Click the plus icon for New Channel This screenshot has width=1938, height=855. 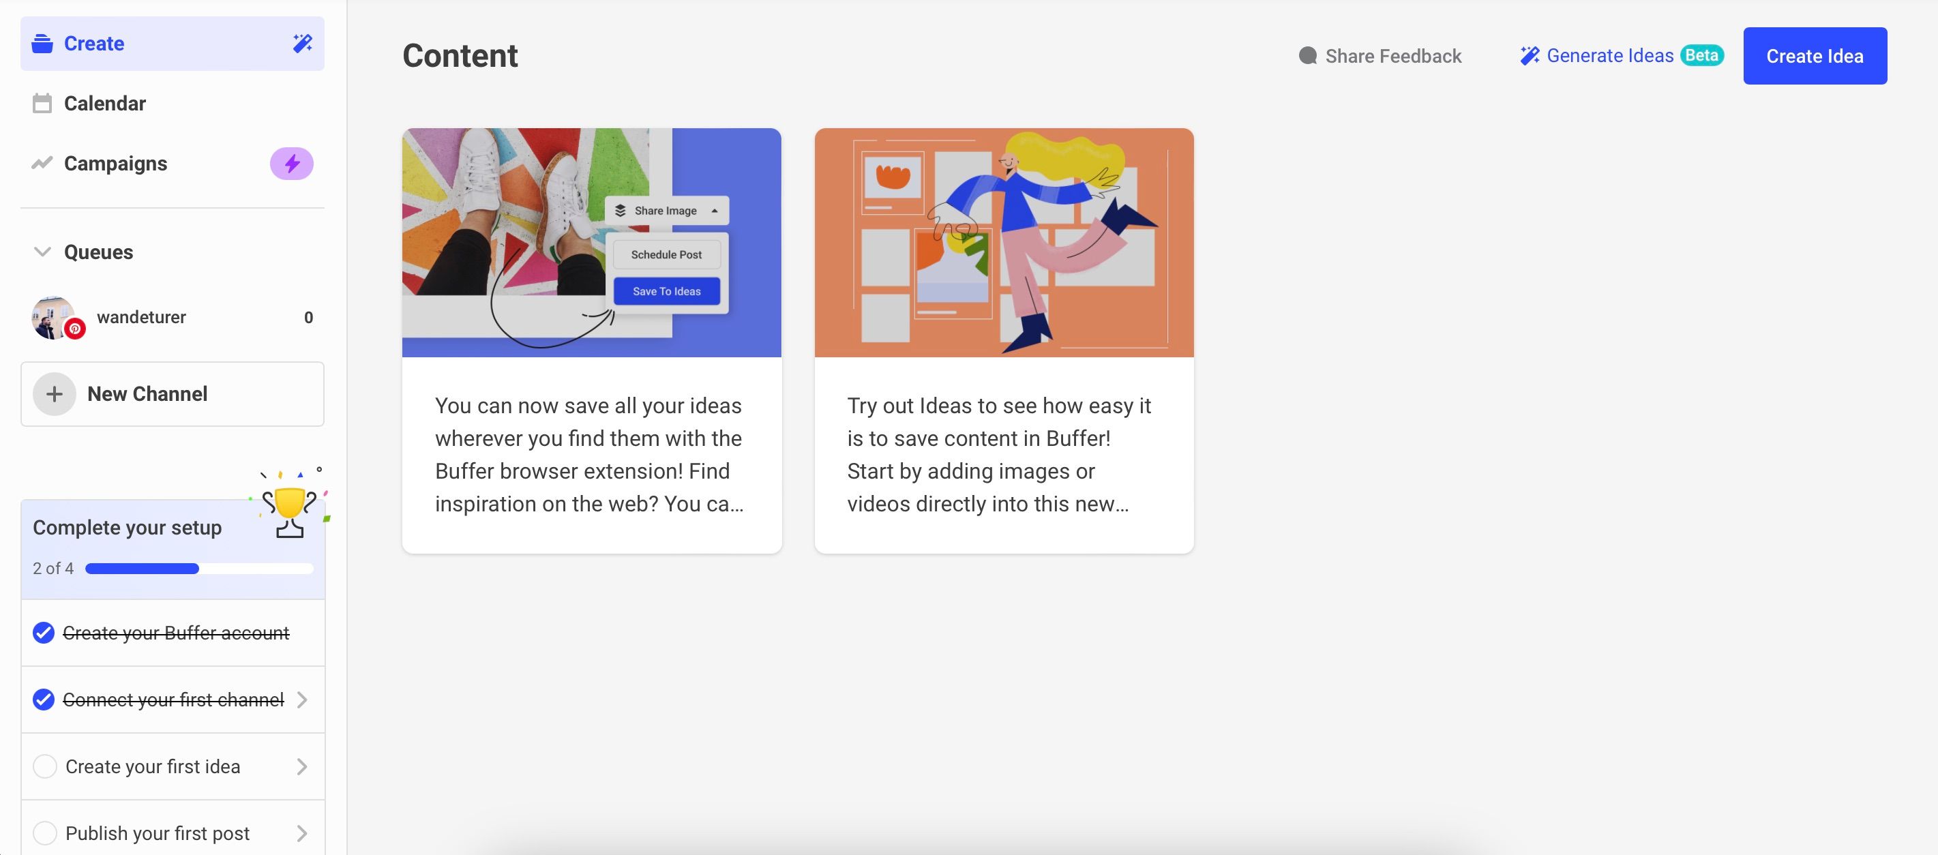(54, 394)
